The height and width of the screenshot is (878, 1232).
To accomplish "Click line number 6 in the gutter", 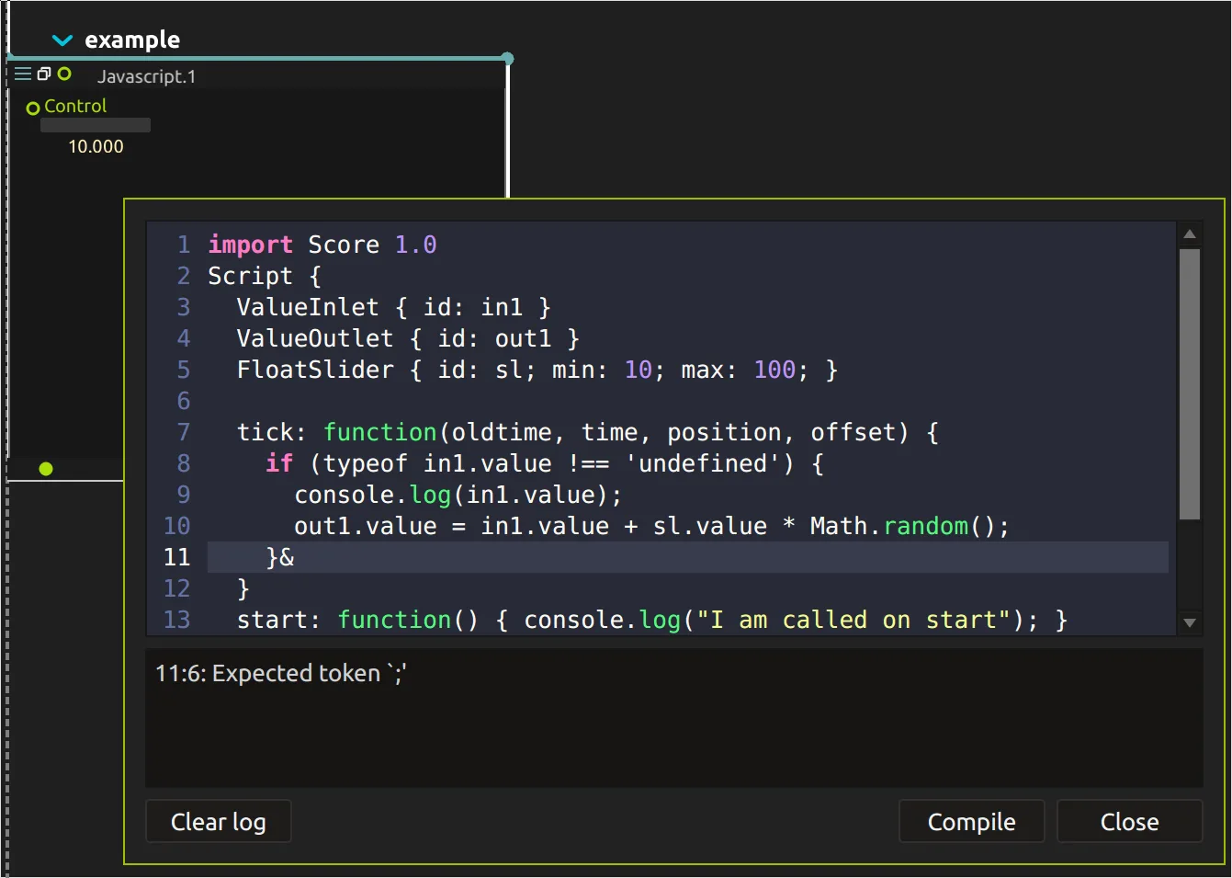I will (x=184, y=401).
